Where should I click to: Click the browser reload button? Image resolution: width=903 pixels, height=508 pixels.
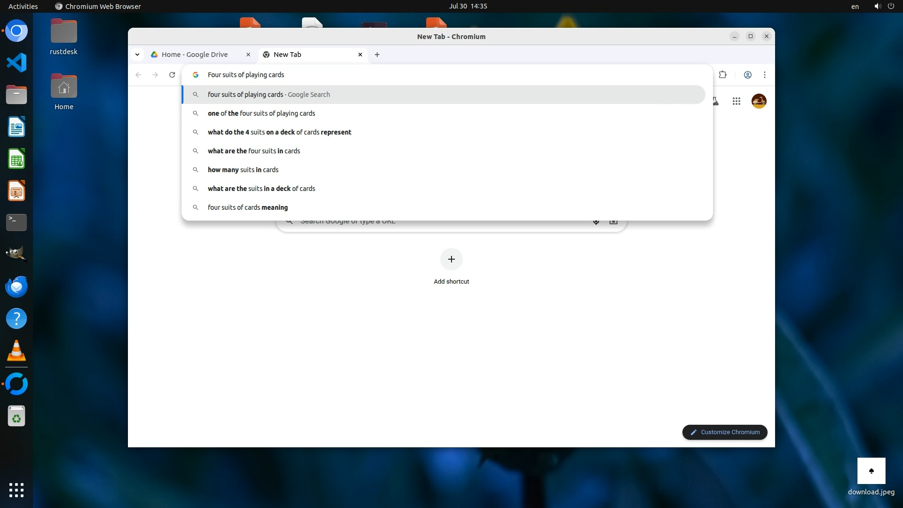coord(172,75)
